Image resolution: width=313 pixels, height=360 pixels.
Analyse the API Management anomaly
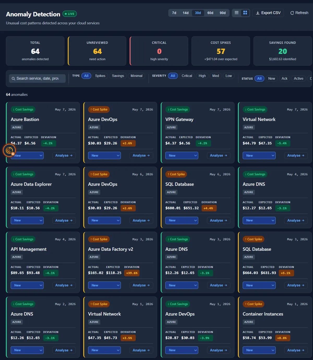[x=64, y=285]
